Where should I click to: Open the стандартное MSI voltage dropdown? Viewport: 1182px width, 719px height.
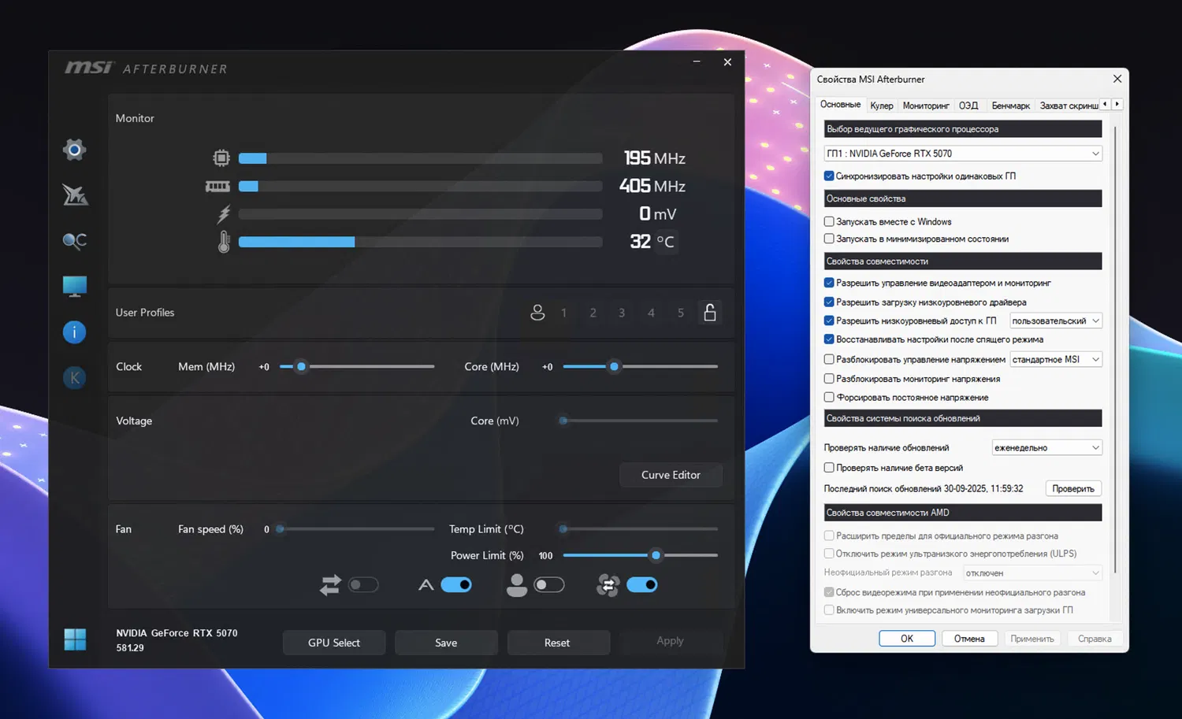point(1056,359)
